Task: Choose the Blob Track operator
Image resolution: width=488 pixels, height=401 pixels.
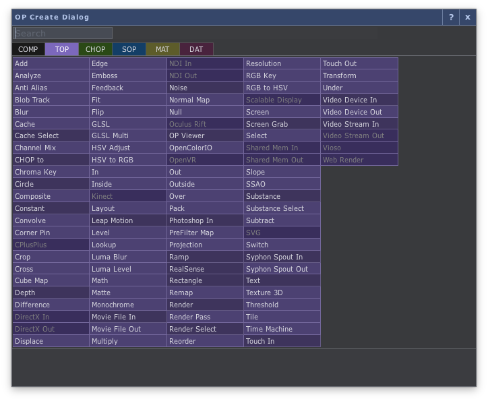Action: pyautogui.click(x=51, y=100)
